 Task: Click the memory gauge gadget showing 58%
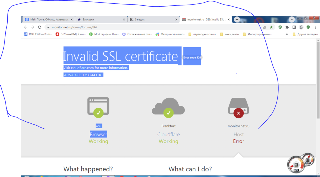pos(308,160)
